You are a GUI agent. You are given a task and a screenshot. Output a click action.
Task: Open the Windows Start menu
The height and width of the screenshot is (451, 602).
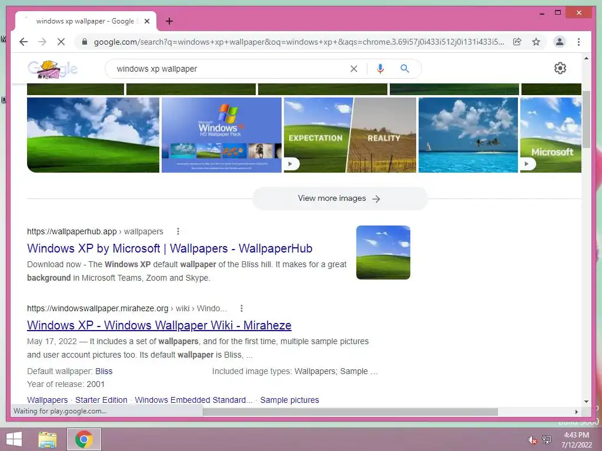point(14,439)
